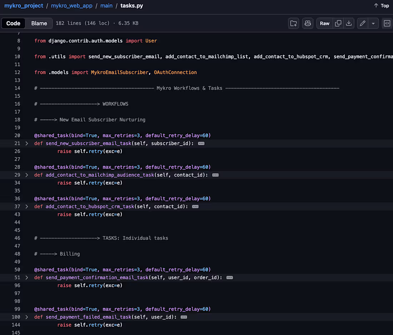Switch to the Blame tab
Viewport: 393px width, 335px height.
39,23
